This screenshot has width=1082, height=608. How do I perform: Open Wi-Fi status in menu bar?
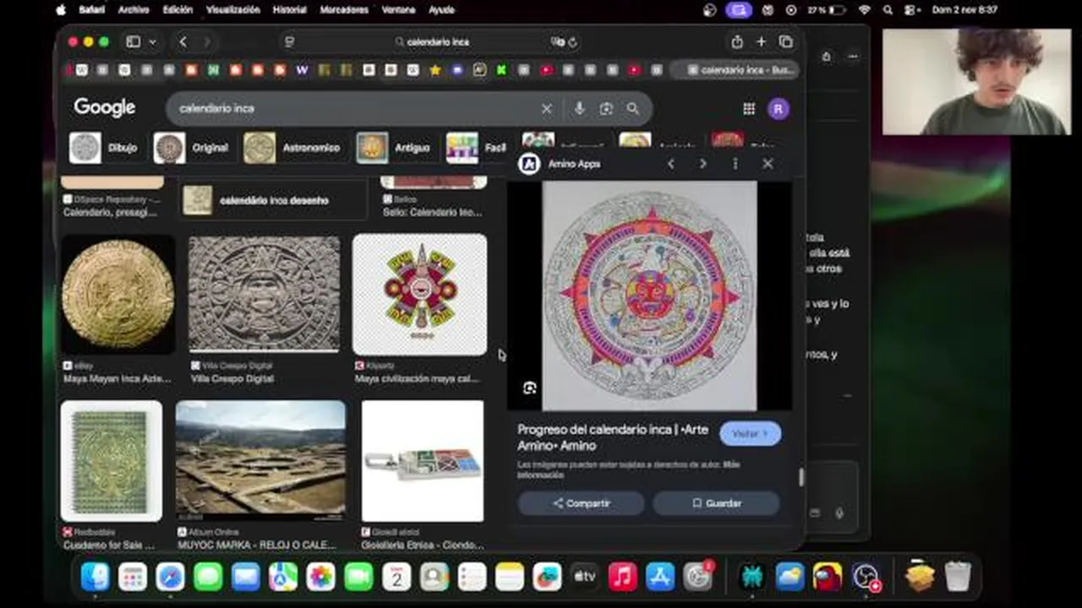click(x=864, y=10)
